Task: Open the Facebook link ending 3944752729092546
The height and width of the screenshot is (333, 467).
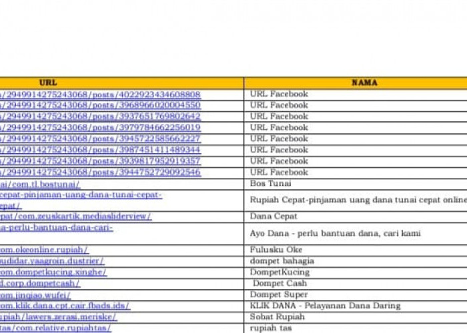Action: [x=100, y=172]
